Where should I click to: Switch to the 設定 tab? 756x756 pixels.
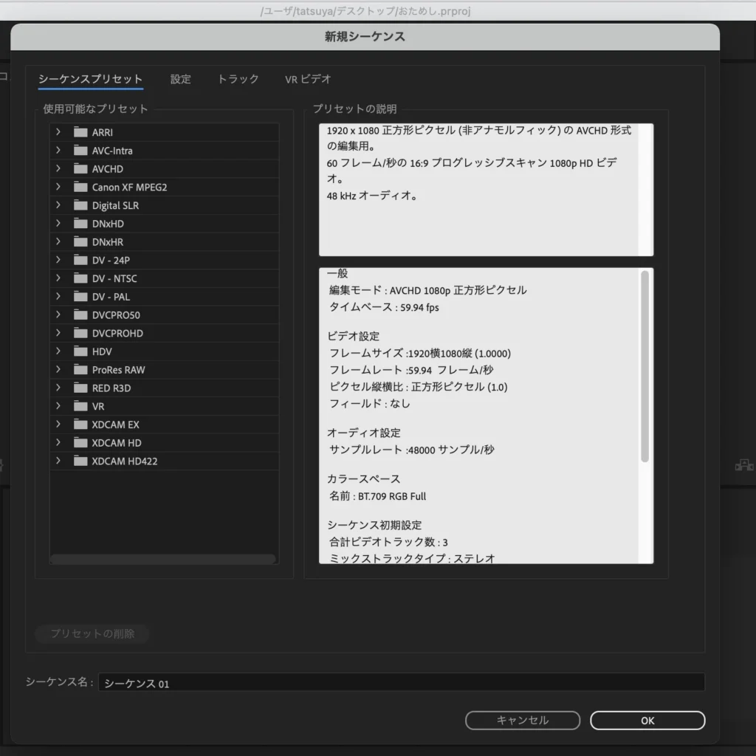pos(180,79)
